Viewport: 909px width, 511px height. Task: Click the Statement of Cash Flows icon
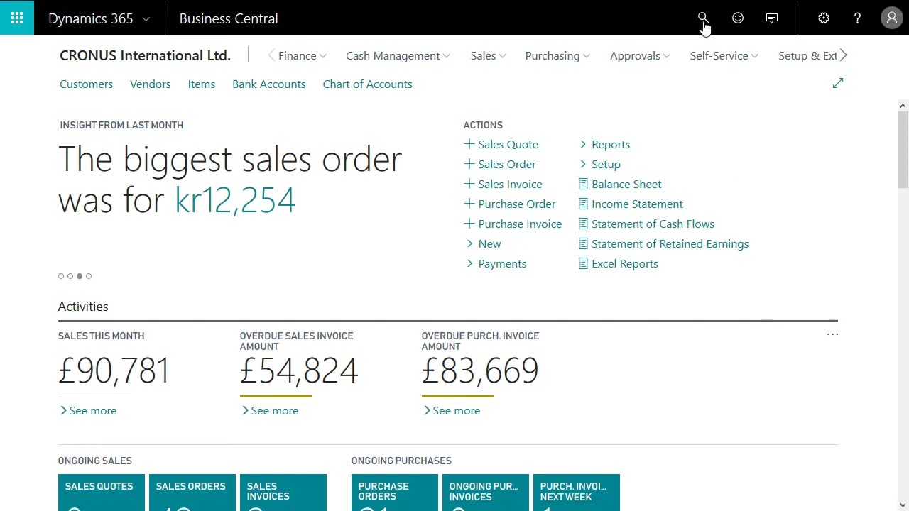coord(583,224)
